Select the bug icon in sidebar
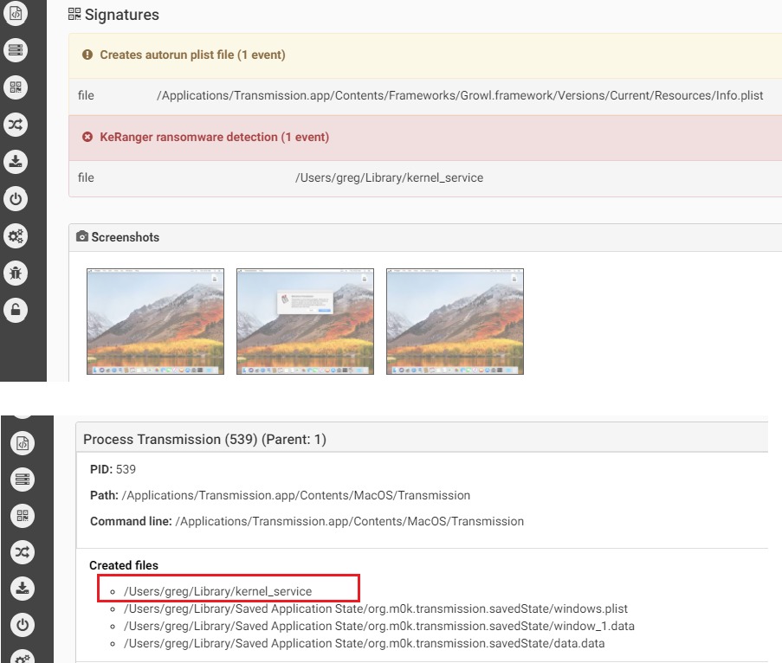 coord(16,274)
